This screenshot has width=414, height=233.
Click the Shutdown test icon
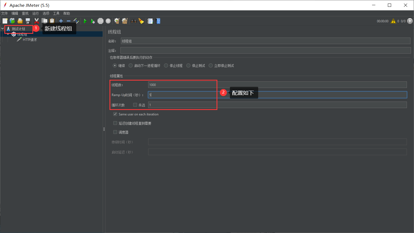point(108,21)
